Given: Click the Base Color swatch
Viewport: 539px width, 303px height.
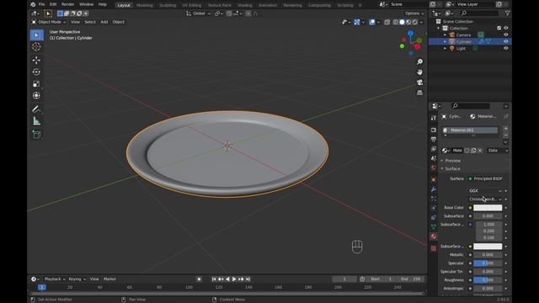Looking at the screenshot, I should click(x=488, y=208).
